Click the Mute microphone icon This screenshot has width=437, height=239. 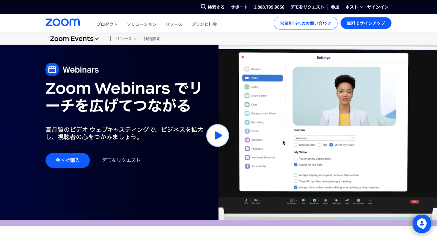246,201
